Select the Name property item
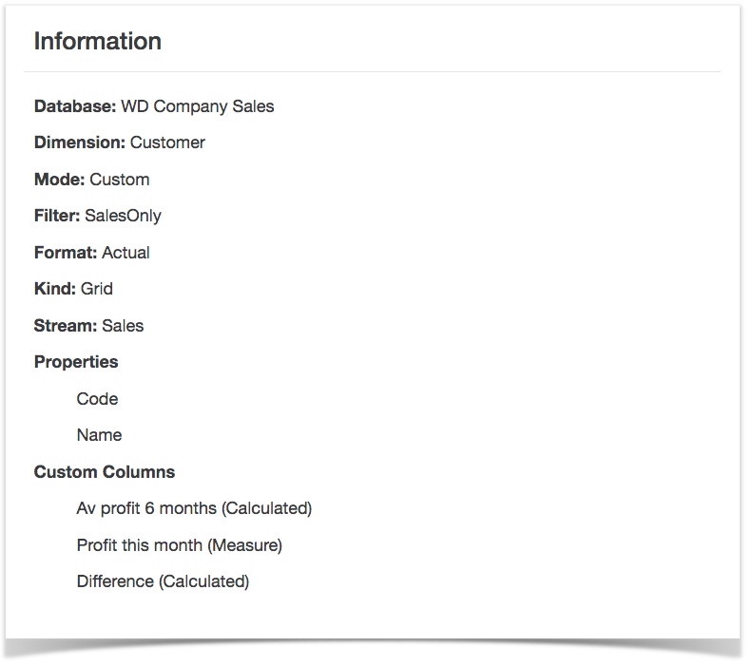This screenshot has width=753, height=666. click(x=99, y=435)
